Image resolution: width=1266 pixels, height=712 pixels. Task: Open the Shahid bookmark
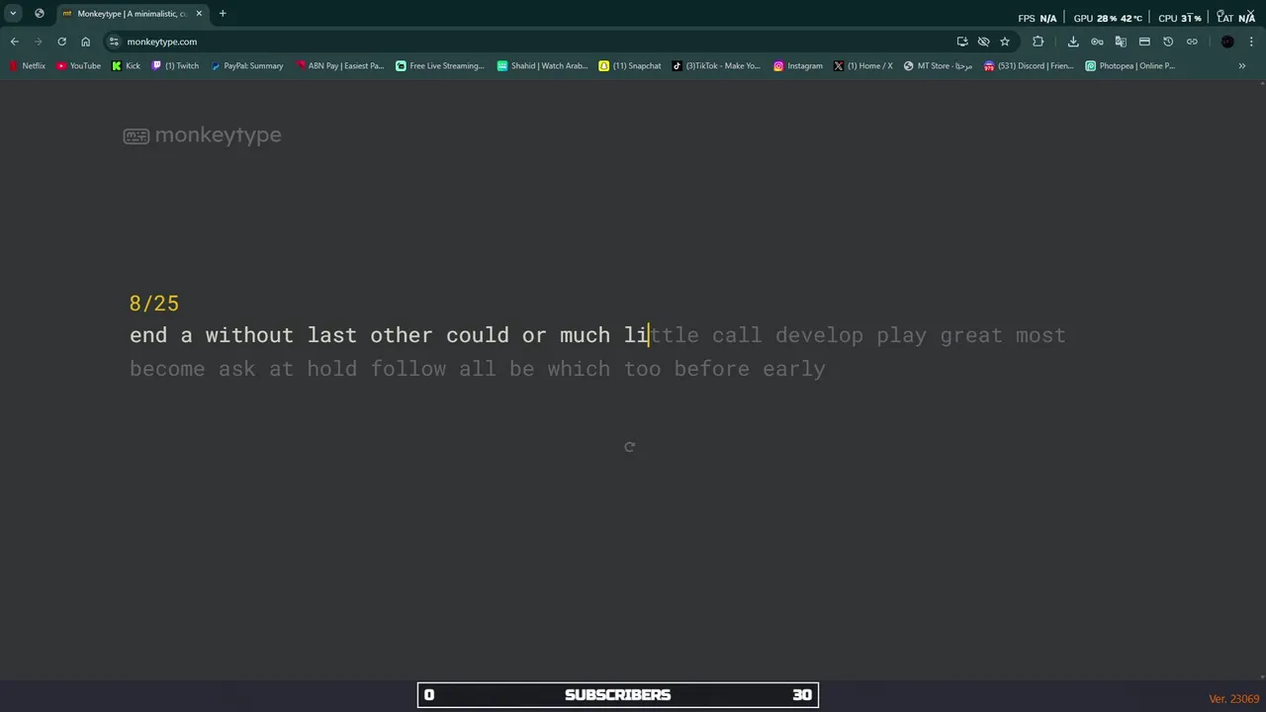pos(542,66)
